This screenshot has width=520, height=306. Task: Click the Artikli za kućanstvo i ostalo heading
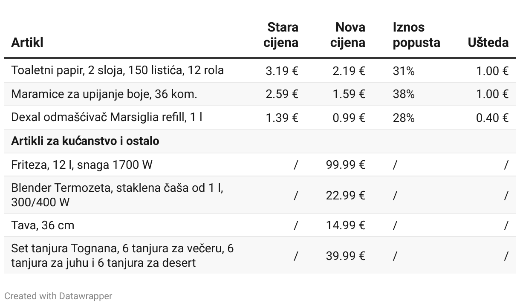(x=85, y=141)
